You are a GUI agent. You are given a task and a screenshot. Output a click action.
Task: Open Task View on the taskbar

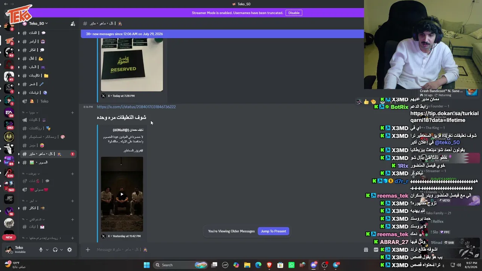point(214,265)
